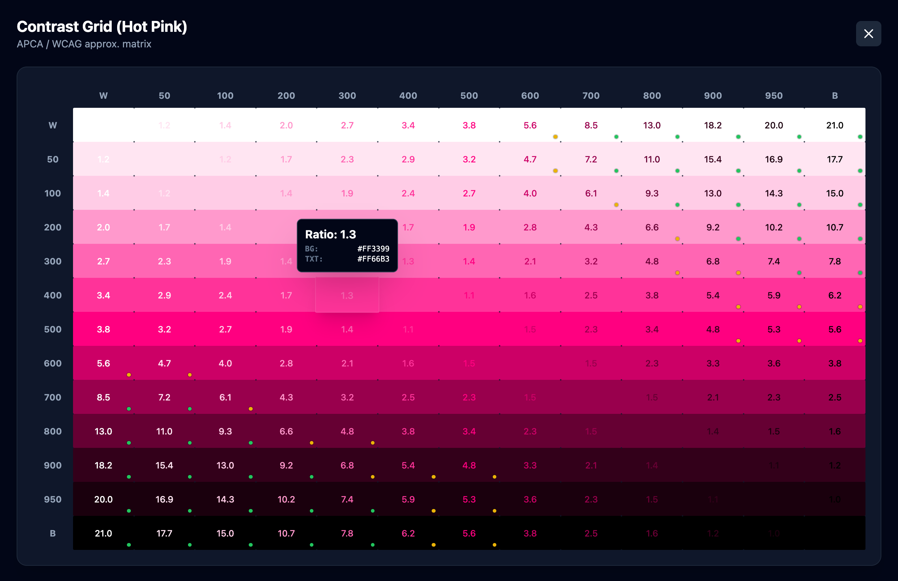Viewport: 898px width, 581px height.
Task: Click the 21.0 cell in row B
Action: (x=103, y=533)
